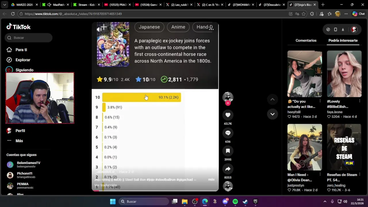Open Reseñas de Steam video thumbnail

(x=344, y=147)
